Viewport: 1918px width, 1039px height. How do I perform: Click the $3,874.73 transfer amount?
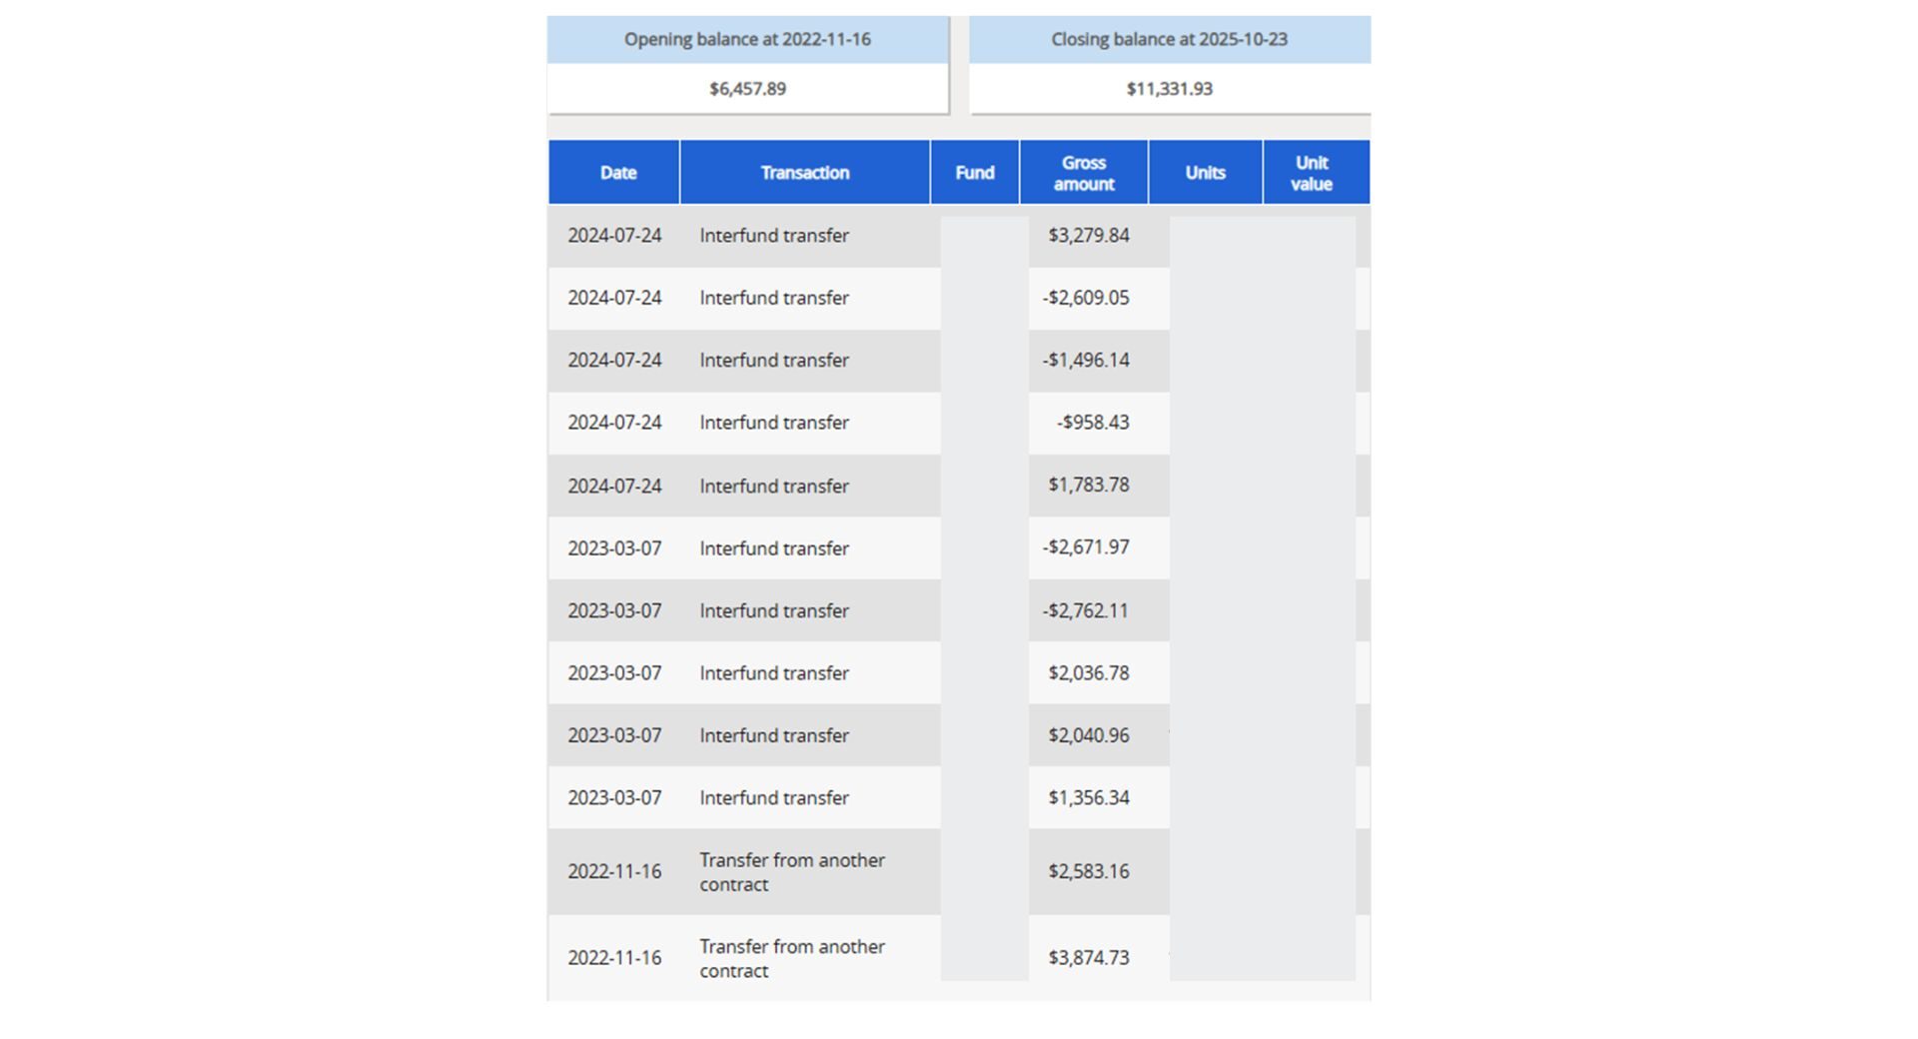[1088, 958]
